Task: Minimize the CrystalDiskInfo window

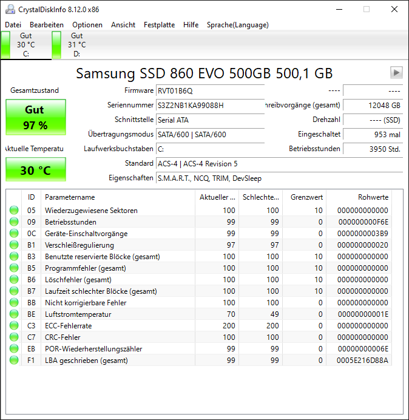Action: (x=339, y=9)
